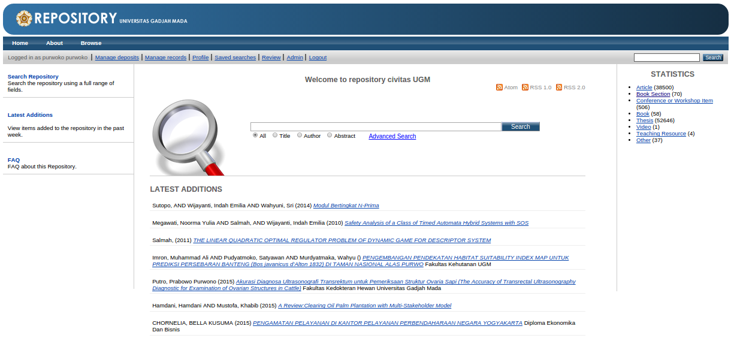
Task: Focus the main repository search box
Action: [x=376, y=126]
